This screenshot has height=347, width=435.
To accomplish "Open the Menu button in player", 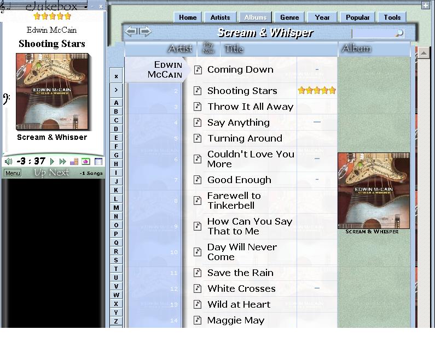I will pyautogui.click(x=13, y=173).
